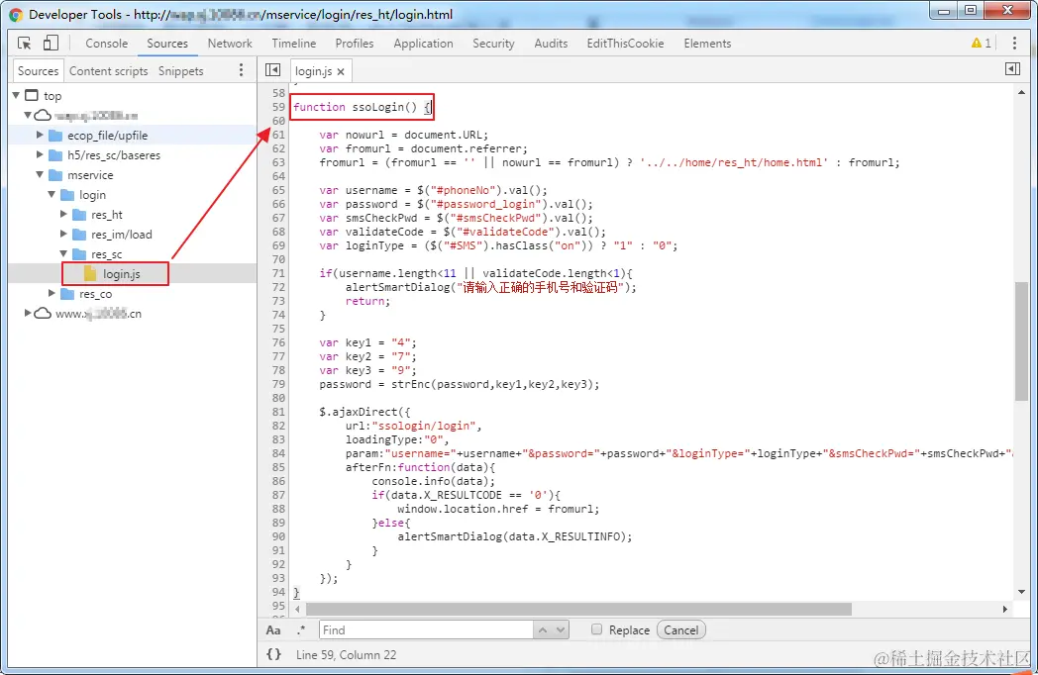Screen dimensions: 1038x675
Task: Toggle the debugger sidebar icon
Action: (x=1012, y=69)
